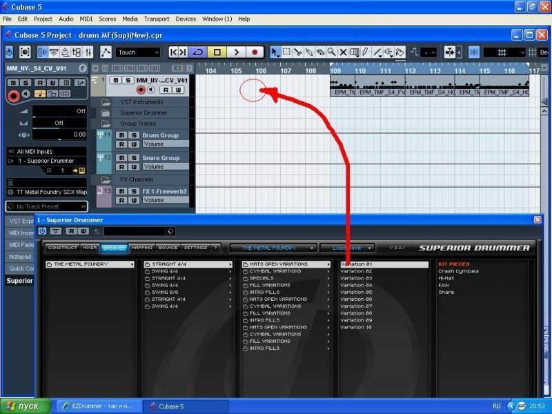Screen dimensions: 552x414
Task: Choose the Time Warp tool
Action: click(x=354, y=52)
